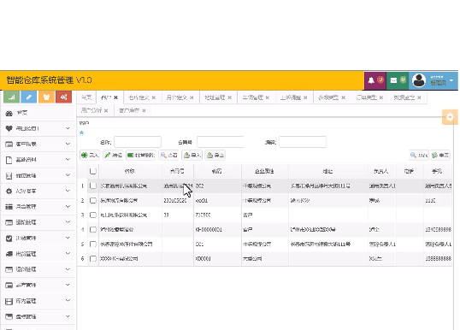Viewport: 460px width, 330px height.
Task: Focus the name filter input field
Action: (x=138, y=142)
